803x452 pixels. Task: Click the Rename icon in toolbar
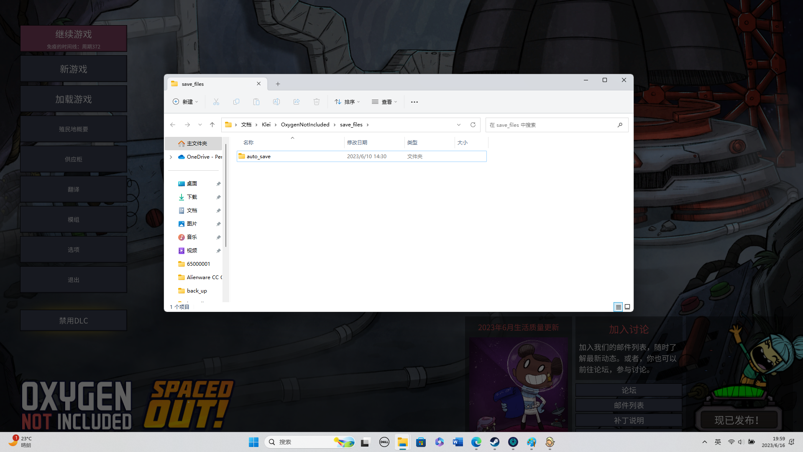[x=276, y=102]
